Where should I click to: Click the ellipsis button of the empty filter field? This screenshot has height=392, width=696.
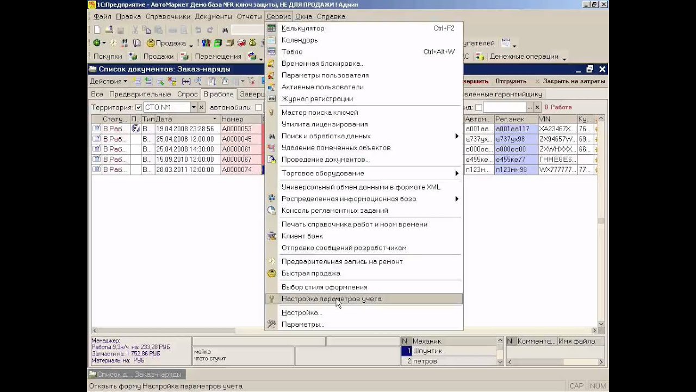point(530,108)
